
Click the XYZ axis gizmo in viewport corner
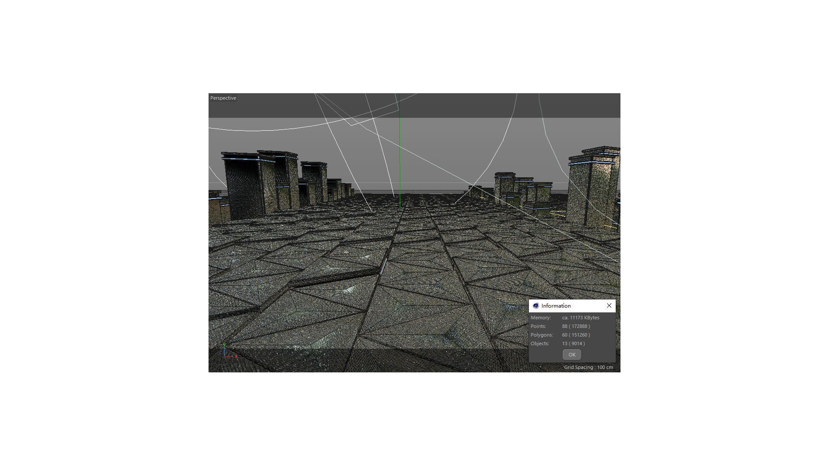(230, 351)
